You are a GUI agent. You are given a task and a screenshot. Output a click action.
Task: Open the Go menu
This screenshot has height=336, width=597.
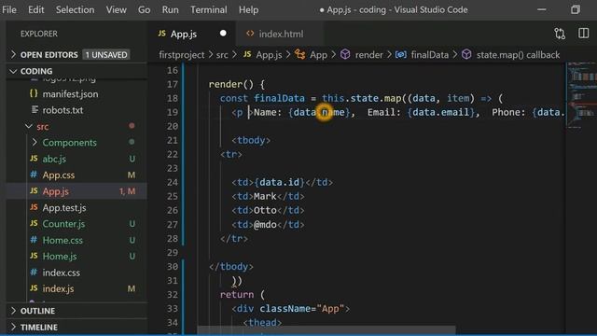coord(144,9)
